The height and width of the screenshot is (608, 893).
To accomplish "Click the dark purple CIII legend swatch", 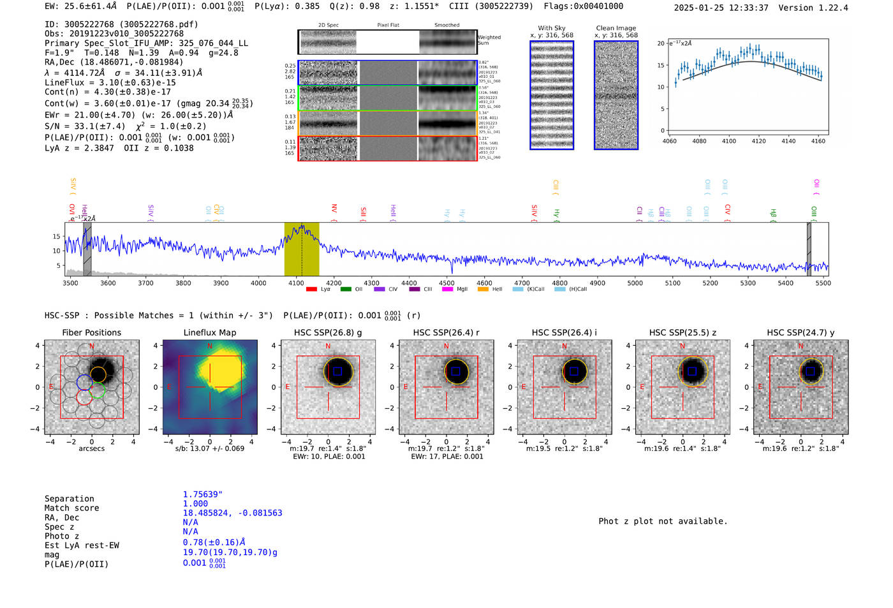I will coord(415,289).
